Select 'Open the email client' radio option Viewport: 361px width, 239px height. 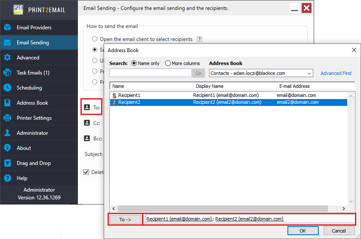click(x=95, y=39)
